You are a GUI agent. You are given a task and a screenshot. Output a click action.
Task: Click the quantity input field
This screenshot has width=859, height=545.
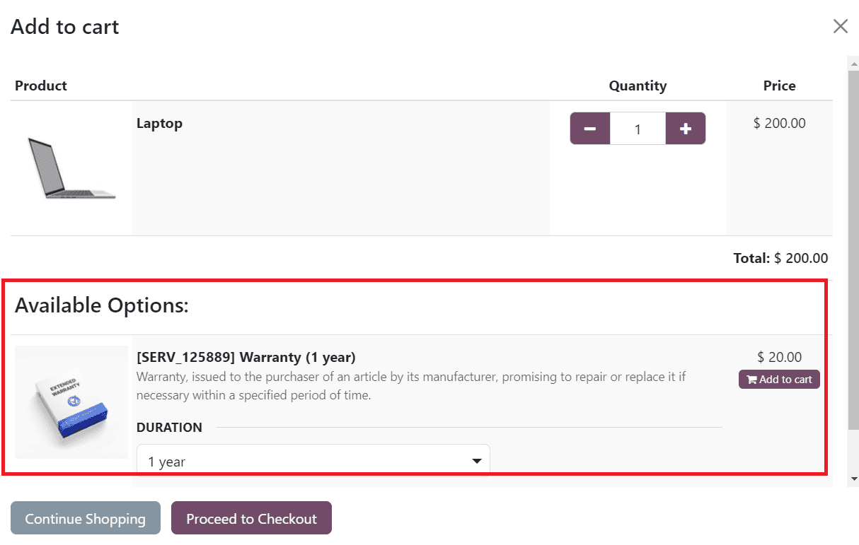(x=638, y=129)
